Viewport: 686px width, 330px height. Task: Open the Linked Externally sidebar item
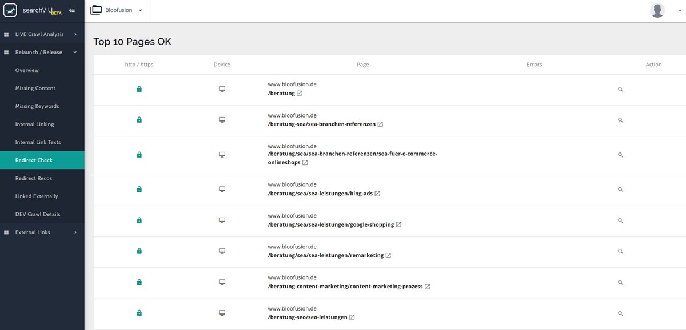[42, 196]
